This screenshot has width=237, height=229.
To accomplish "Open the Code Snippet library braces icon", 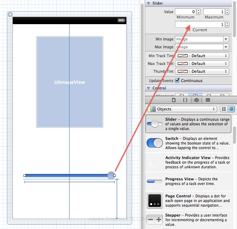I will [x=185, y=100].
